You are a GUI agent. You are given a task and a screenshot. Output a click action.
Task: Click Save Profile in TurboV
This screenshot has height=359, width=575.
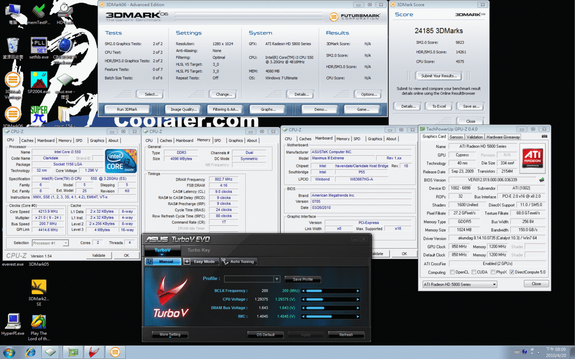tap(303, 279)
